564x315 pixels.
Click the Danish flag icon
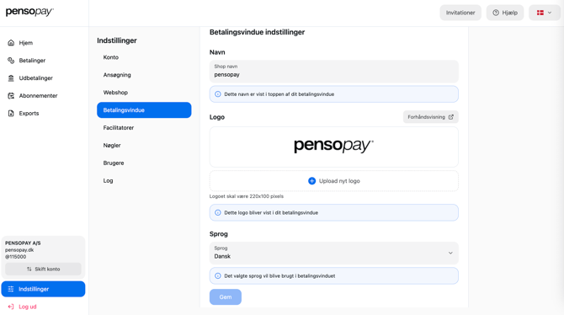[540, 13]
